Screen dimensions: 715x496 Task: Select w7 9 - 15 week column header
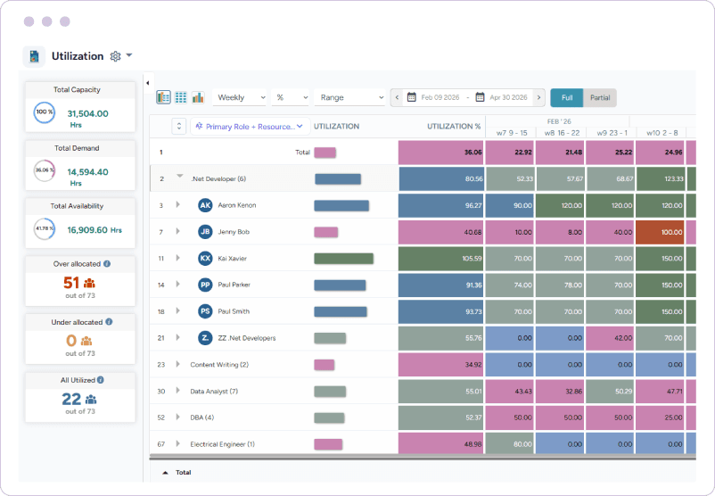pyautogui.click(x=512, y=133)
